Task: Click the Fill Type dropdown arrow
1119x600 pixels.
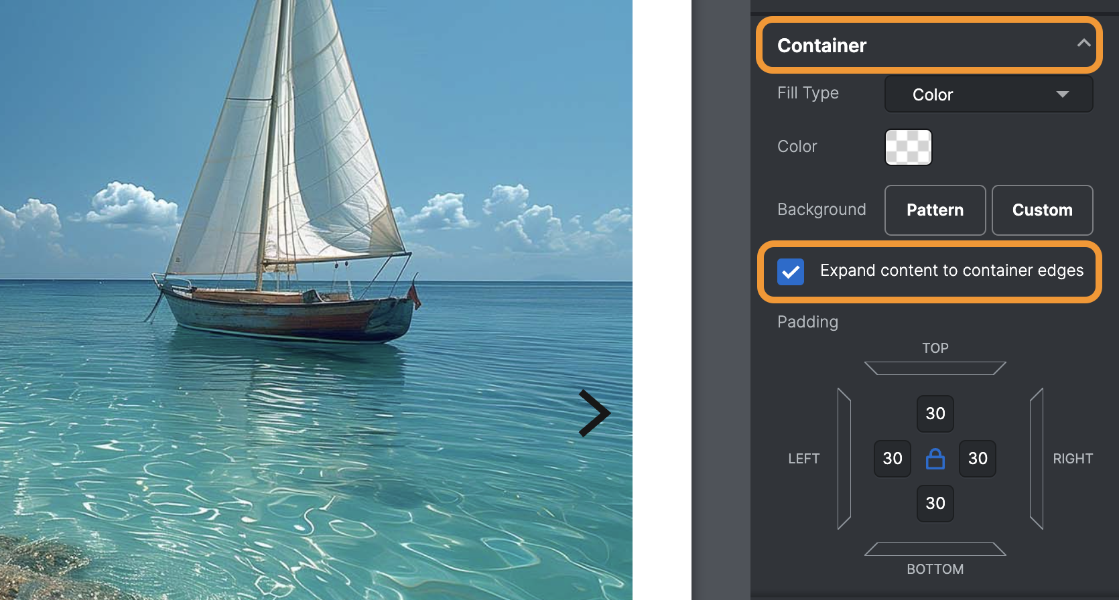Action: pyautogui.click(x=1062, y=94)
